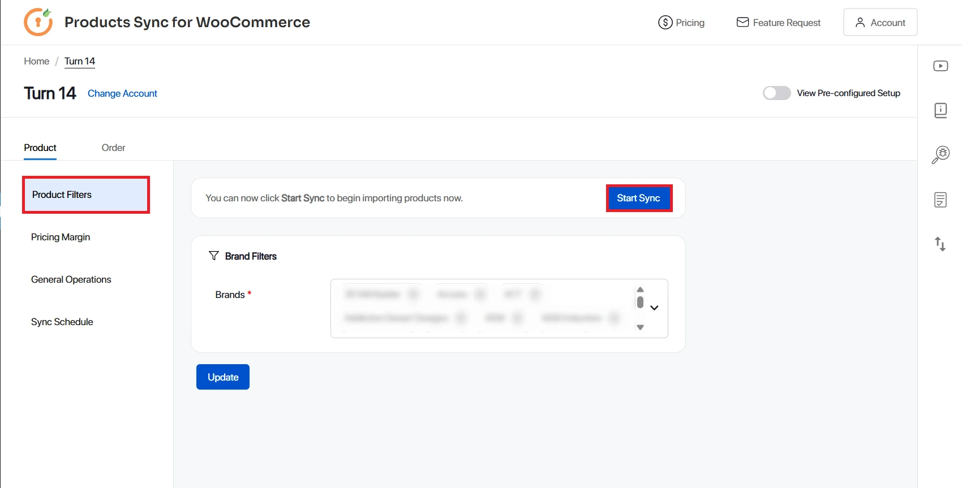962x488 pixels.
Task: Click the Start Sync button
Action: click(639, 198)
